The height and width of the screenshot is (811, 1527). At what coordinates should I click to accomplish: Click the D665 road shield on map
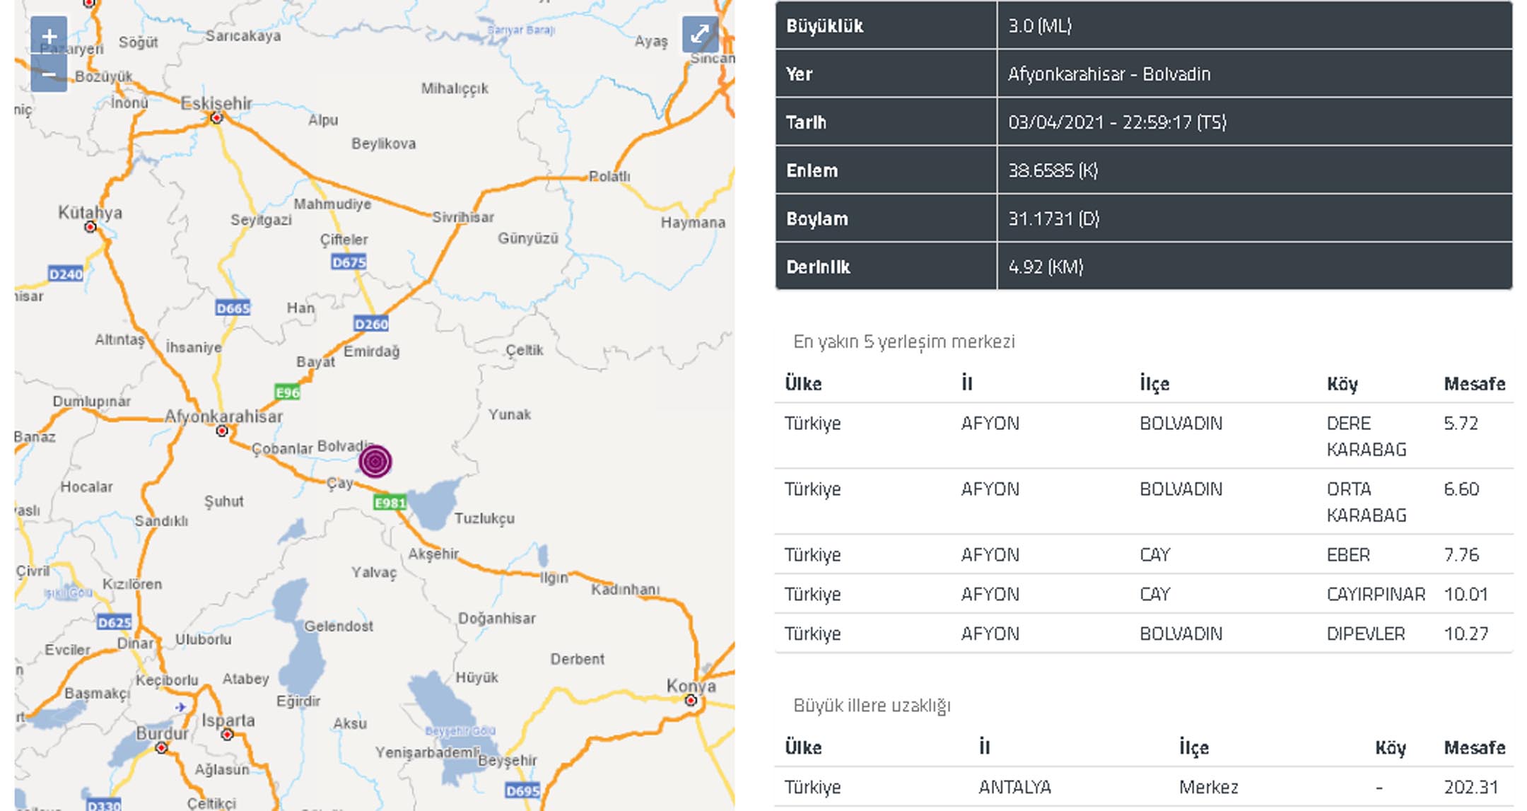[x=233, y=308]
